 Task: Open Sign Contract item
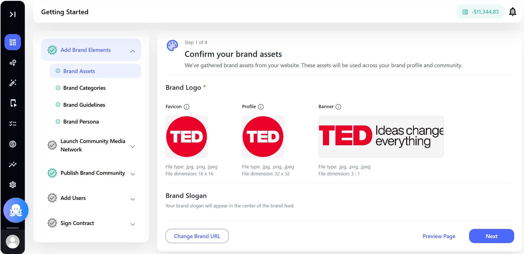point(77,223)
